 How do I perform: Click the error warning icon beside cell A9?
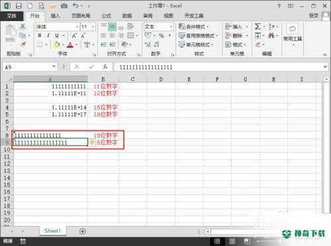coord(92,142)
